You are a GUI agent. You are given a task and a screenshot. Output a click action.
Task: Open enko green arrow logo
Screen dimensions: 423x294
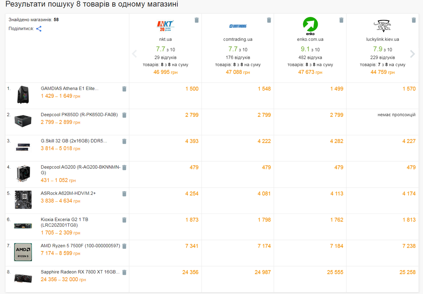click(310, 26)
